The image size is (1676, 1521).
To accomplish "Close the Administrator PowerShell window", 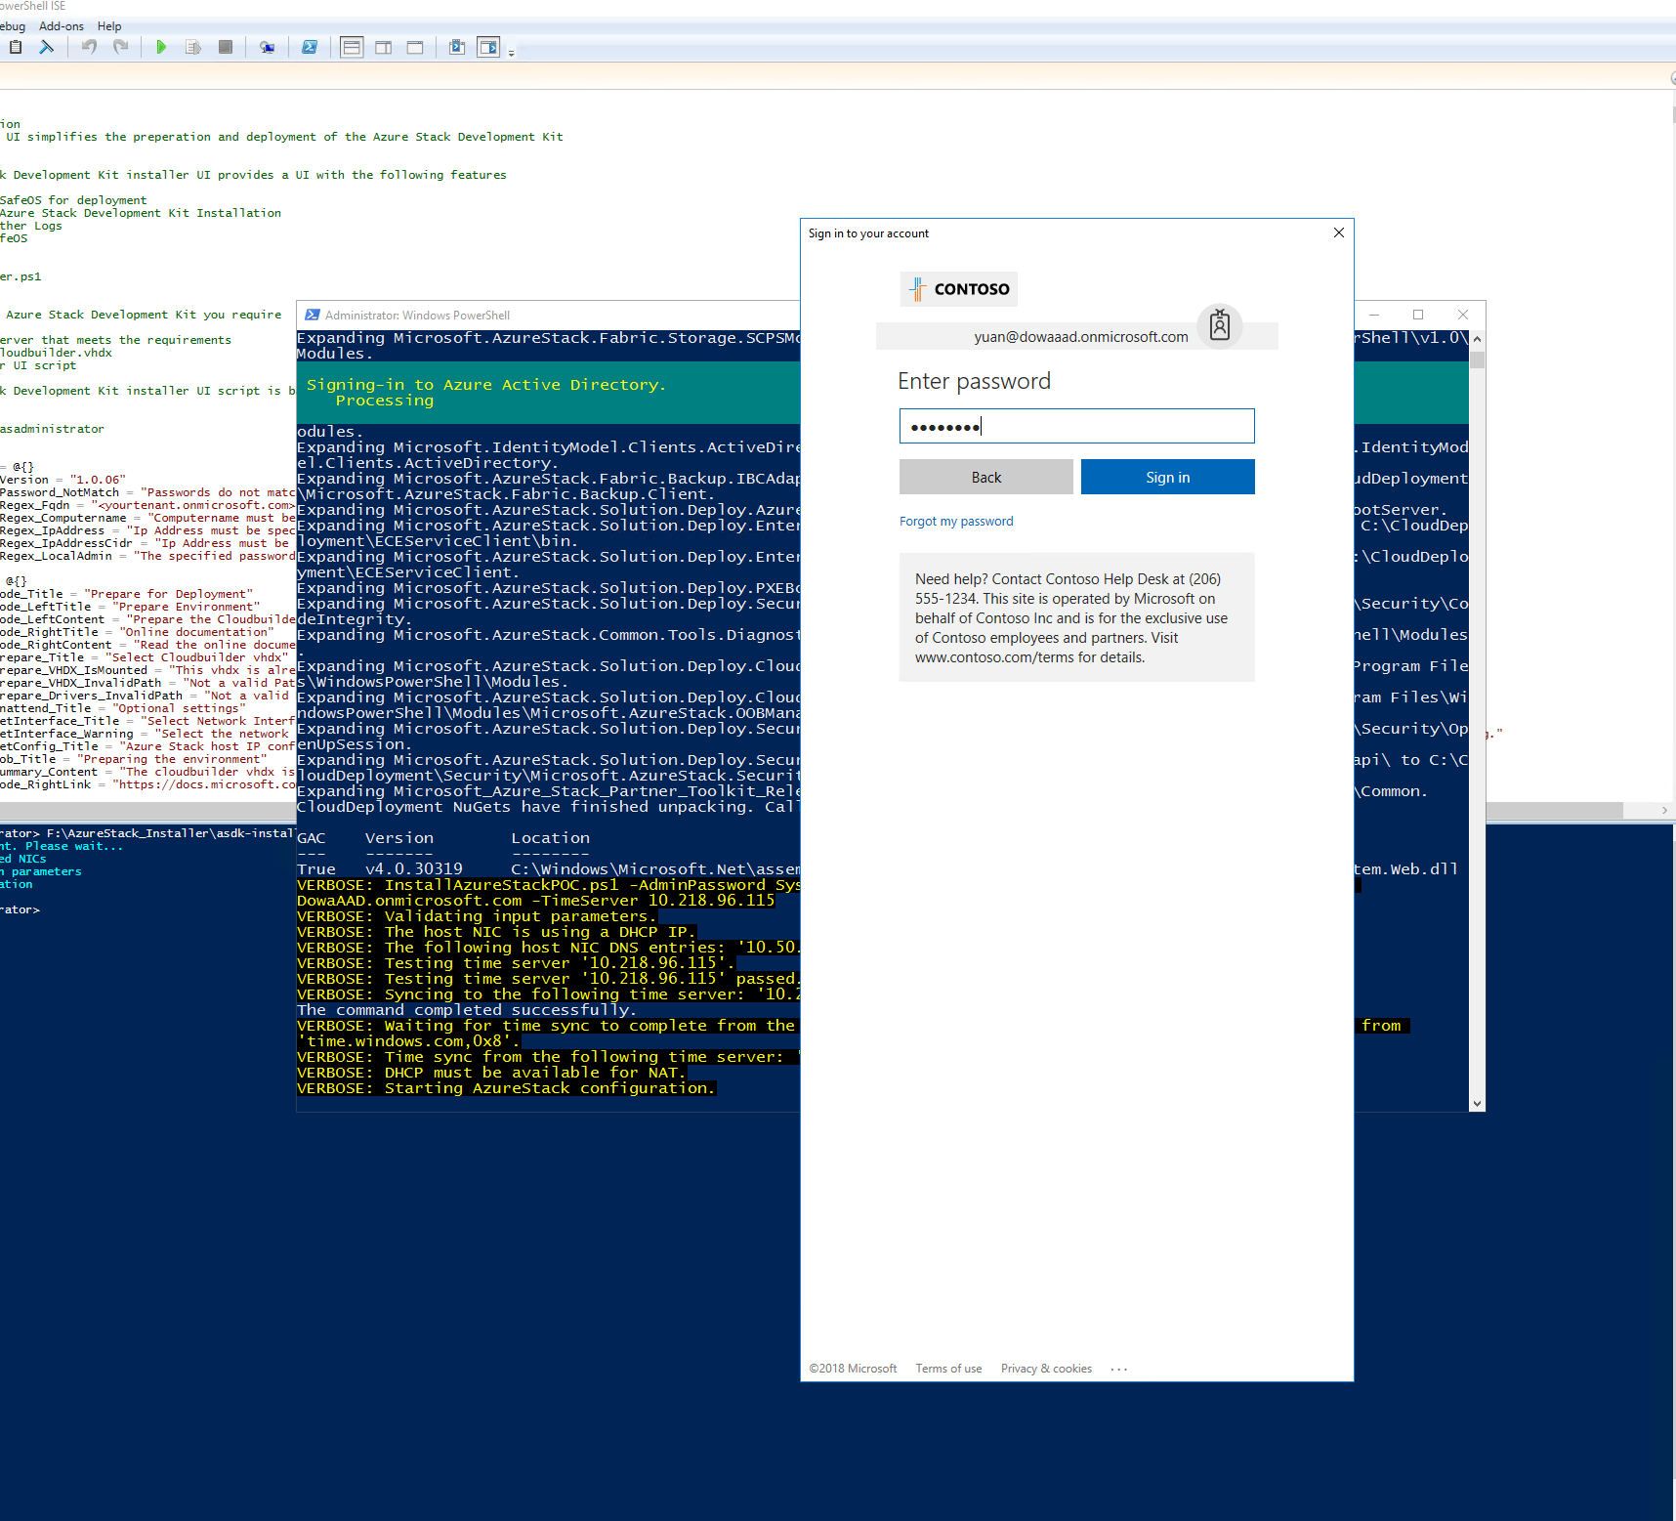I will coord(1462,315).
